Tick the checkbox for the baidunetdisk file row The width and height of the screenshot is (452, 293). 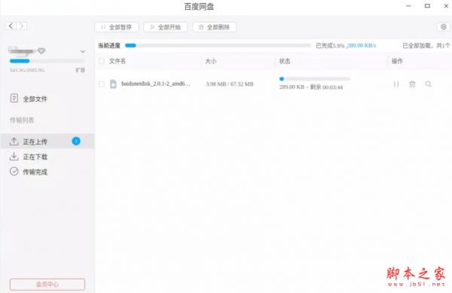102,84
